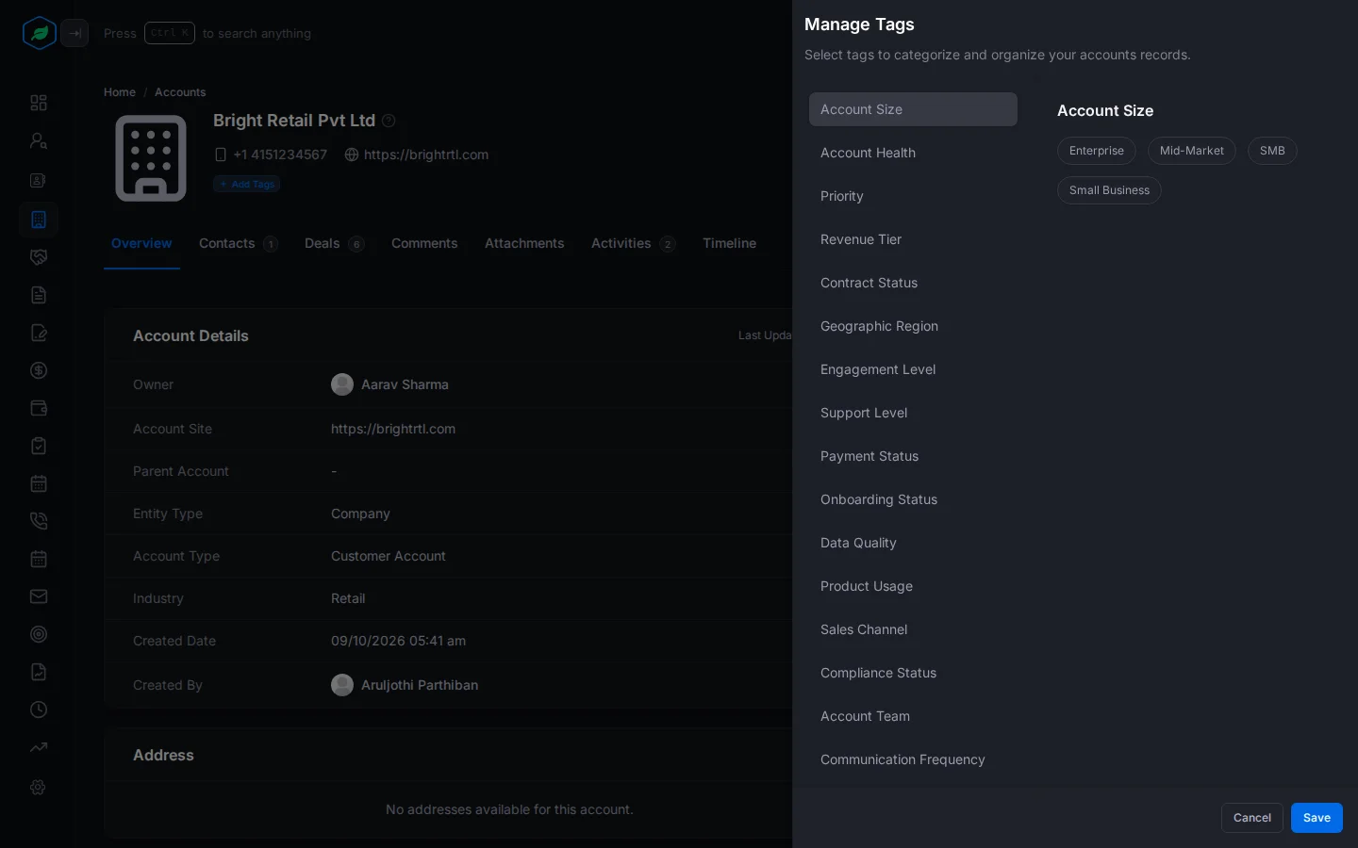
Task: Click the Customer Account value
Action: [x=389, y=556]
